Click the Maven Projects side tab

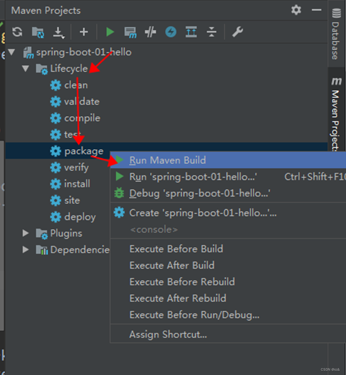[336, 114]
